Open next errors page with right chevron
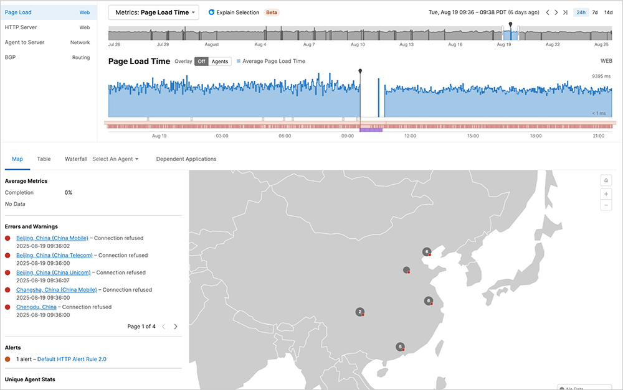This screenshot has height=390, width=623. [x=175, y=326]
